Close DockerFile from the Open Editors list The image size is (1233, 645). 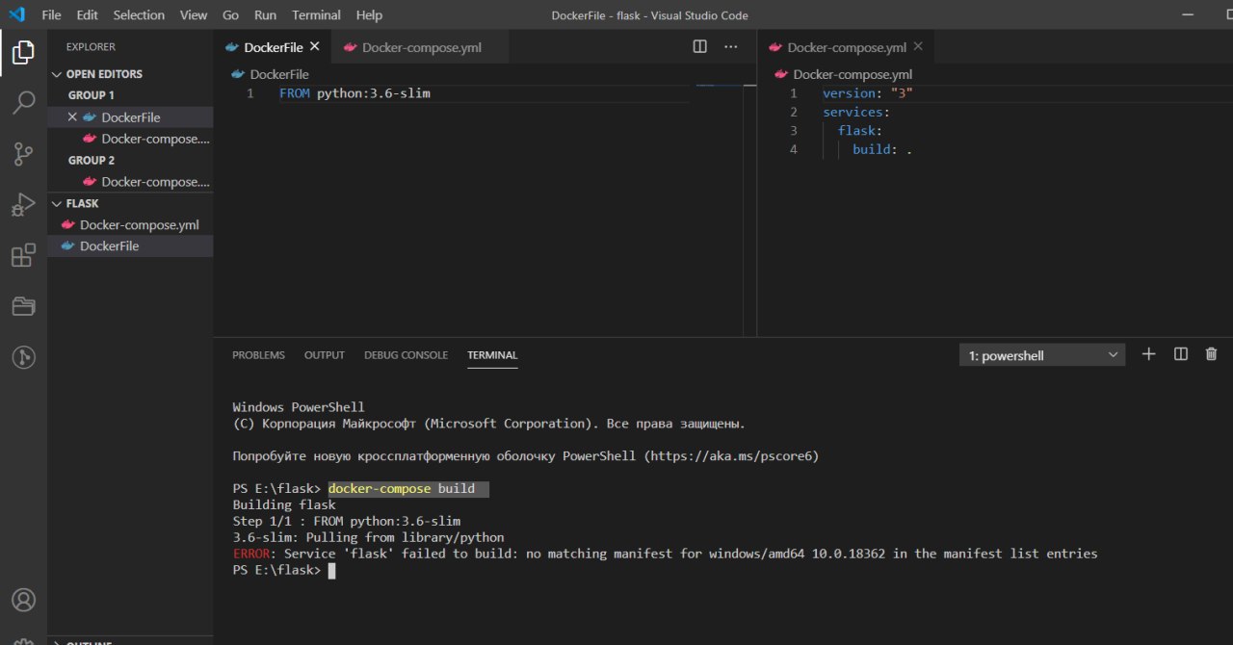point(72,116)
